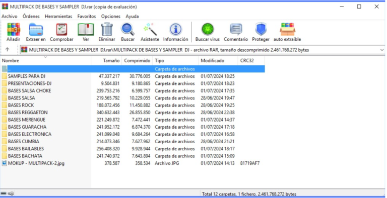Open the Herramientas menu
387x198 pixels.
point(58,17)
